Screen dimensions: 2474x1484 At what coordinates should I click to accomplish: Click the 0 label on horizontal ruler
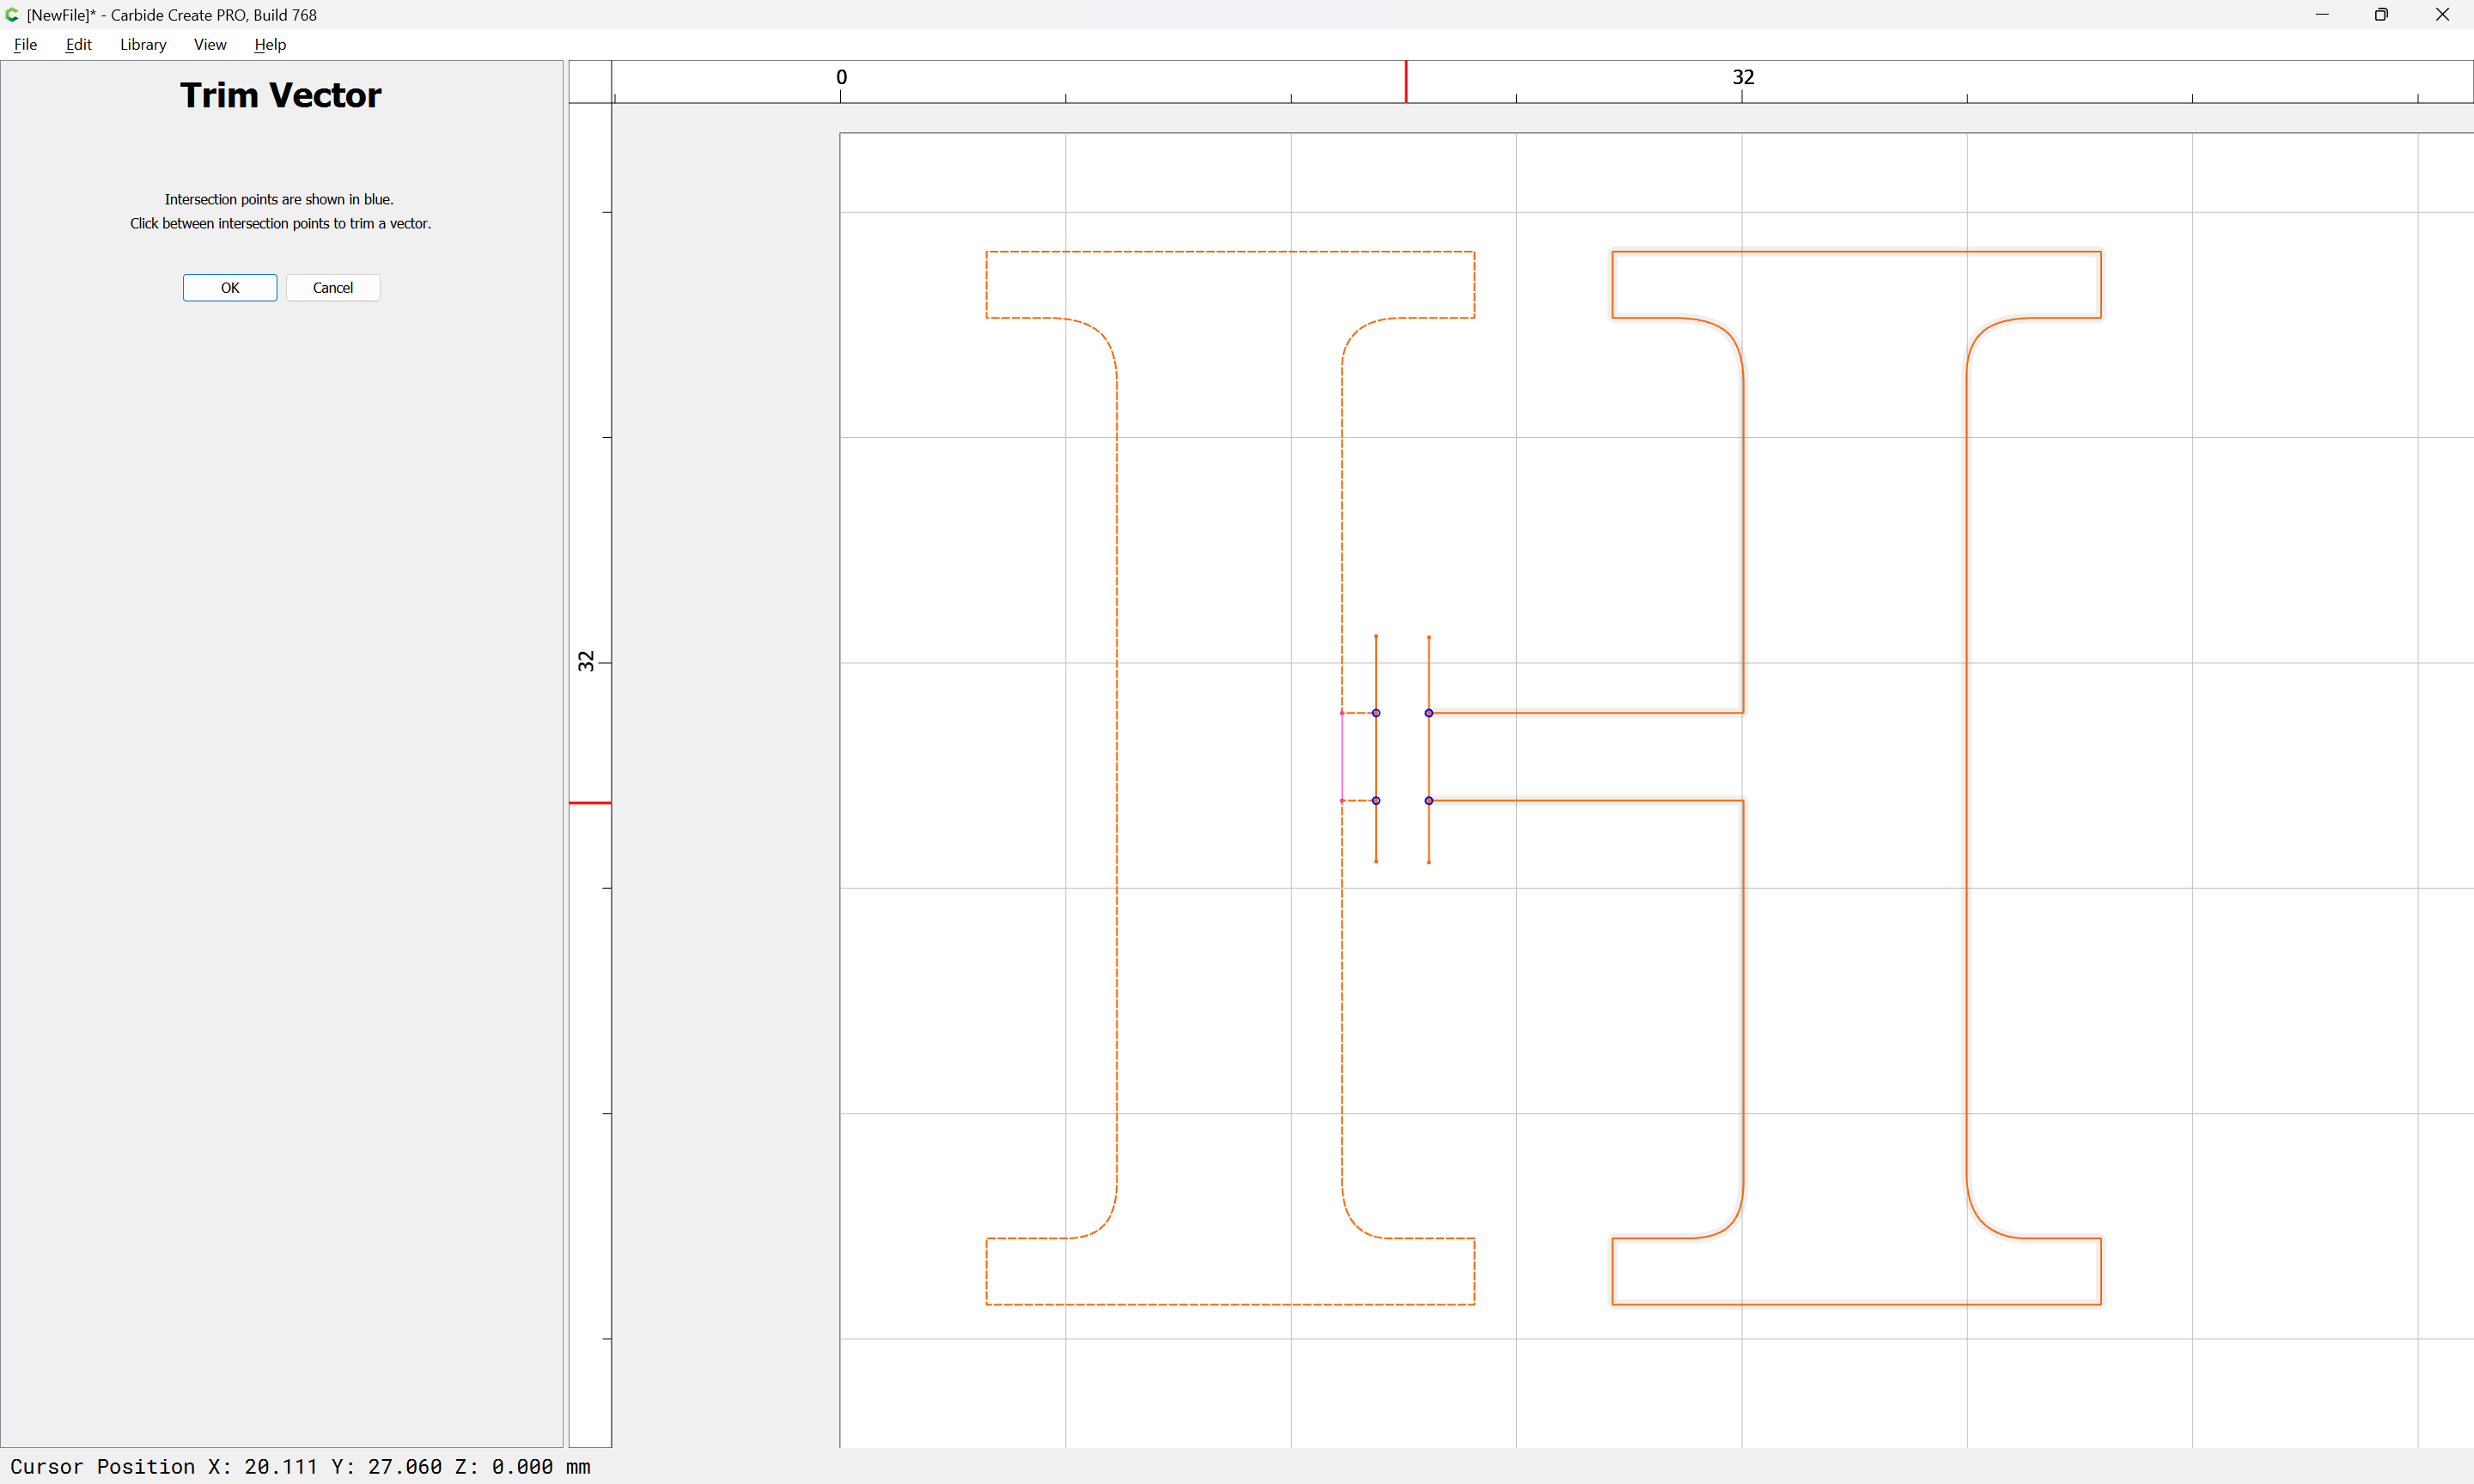(x=841, y=77)
